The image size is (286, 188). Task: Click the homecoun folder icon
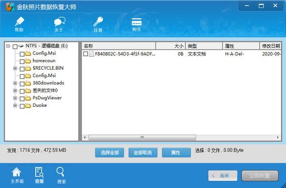28,61
